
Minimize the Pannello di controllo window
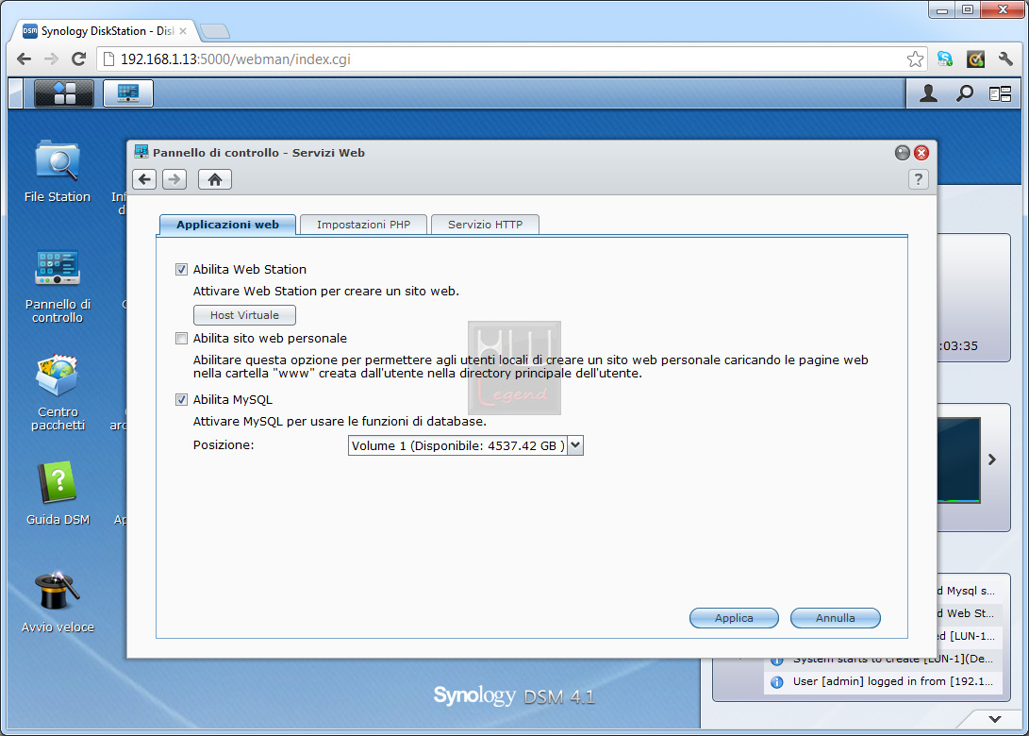point(903,153)
